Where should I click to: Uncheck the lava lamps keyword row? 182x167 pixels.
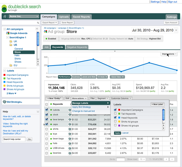click(47, 119)
